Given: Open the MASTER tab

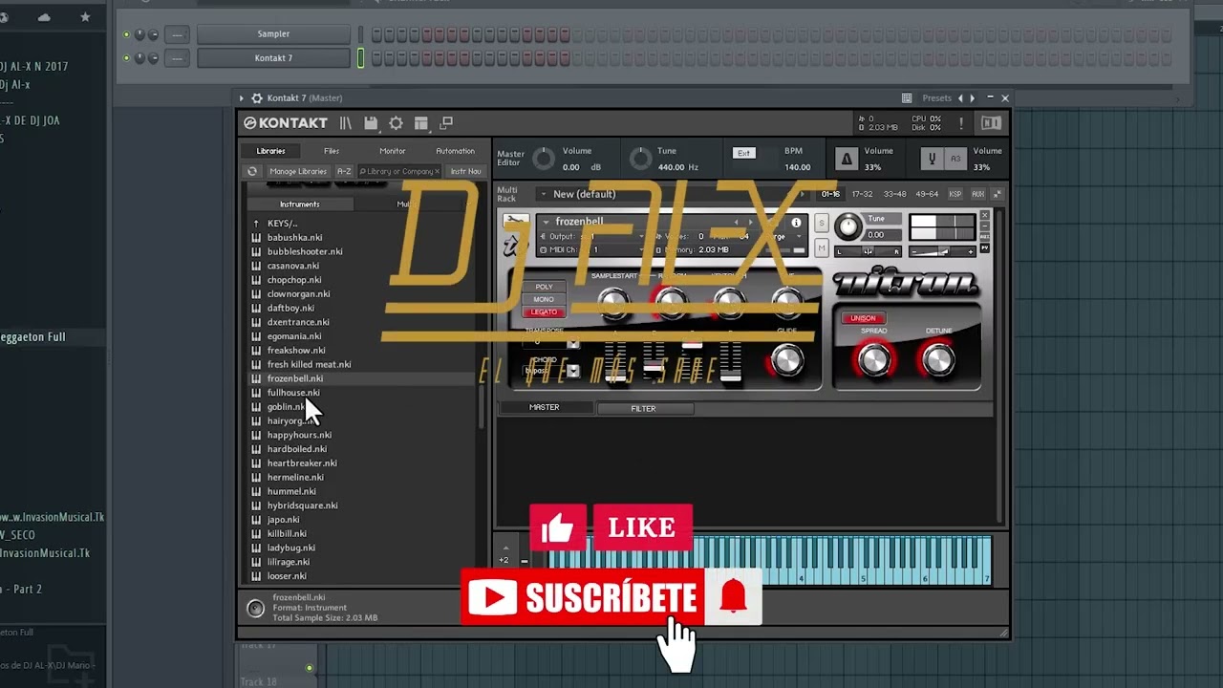Looking at the screenshot, I should [545, 407].
